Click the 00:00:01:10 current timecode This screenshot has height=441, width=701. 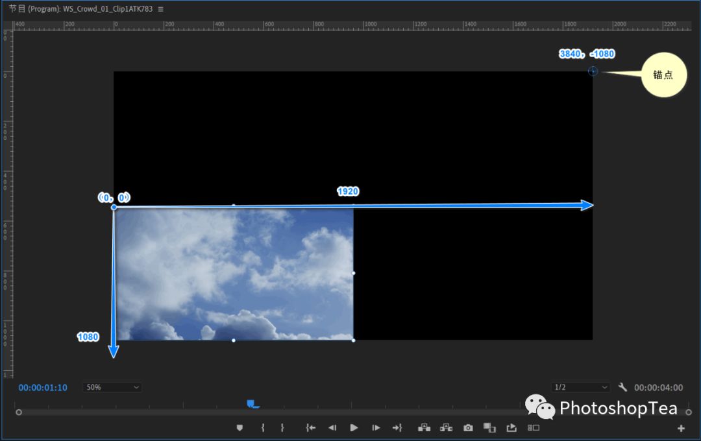pyautogui.click(x=43, y=388)
